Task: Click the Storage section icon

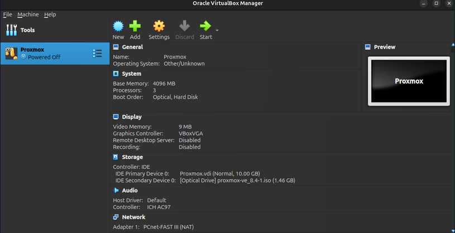Action: (x=116, y=157)
